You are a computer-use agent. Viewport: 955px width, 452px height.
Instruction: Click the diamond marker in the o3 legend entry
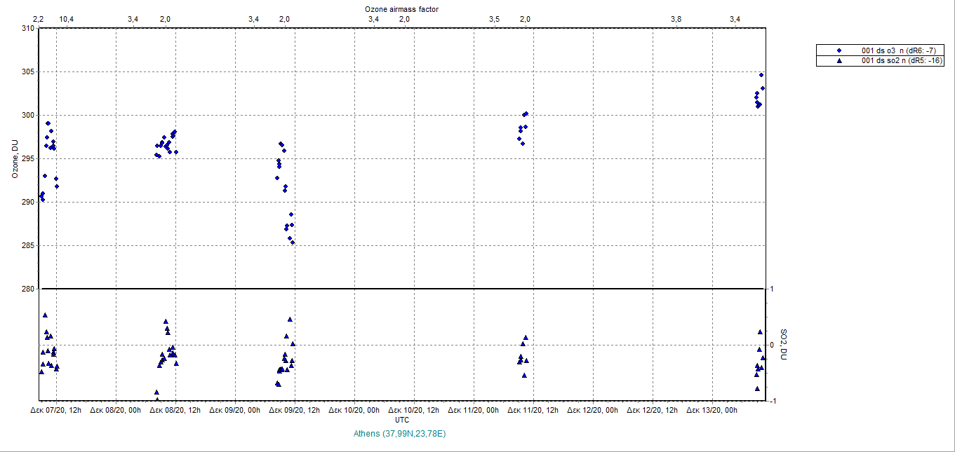point(839,50)
